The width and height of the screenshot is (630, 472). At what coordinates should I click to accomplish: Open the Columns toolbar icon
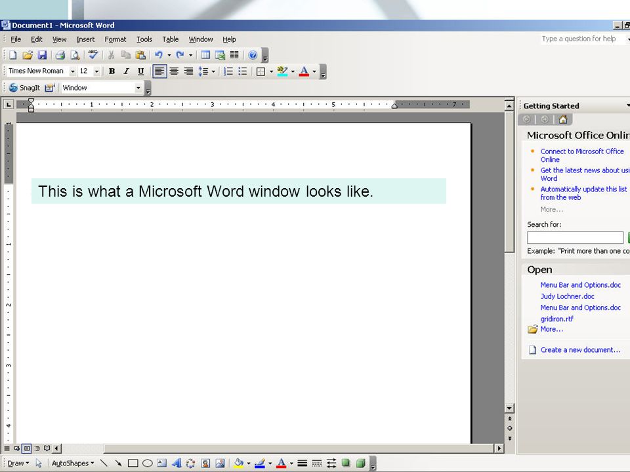(234, 55)
